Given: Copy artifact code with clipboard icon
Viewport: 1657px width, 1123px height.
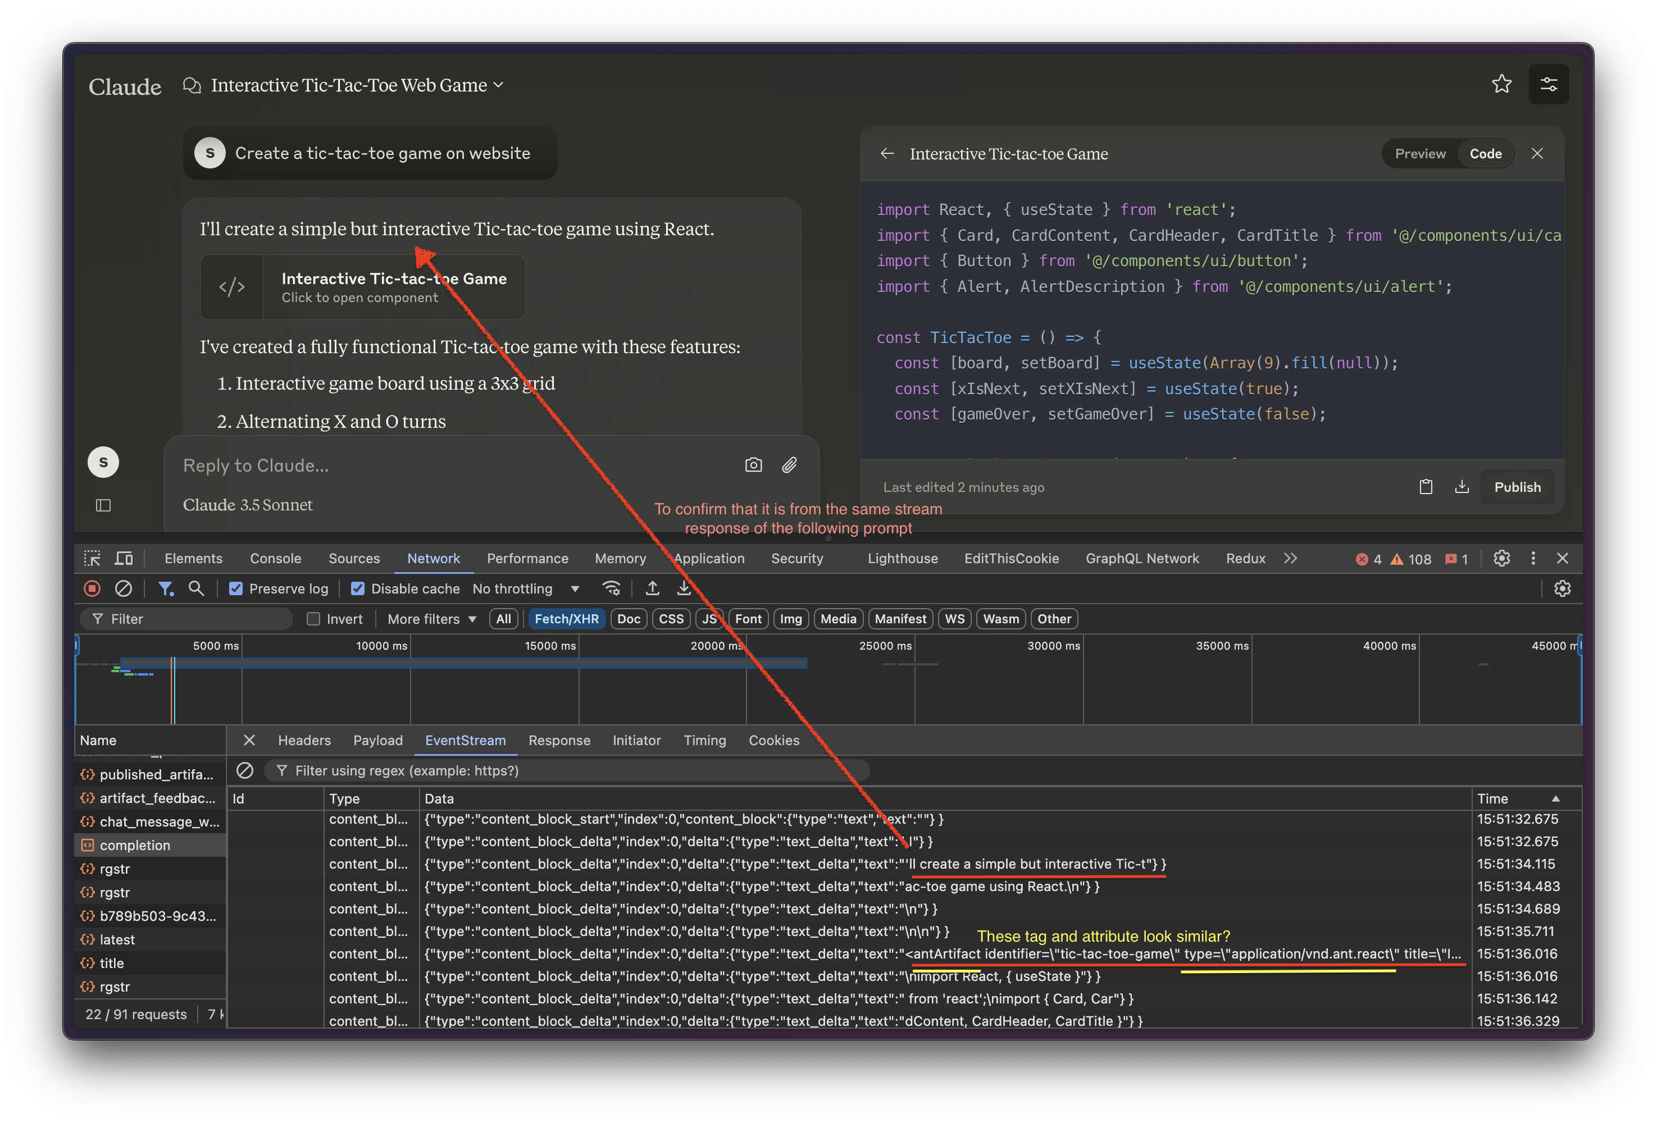Looking at the screenshot, I should (1425, 487).
